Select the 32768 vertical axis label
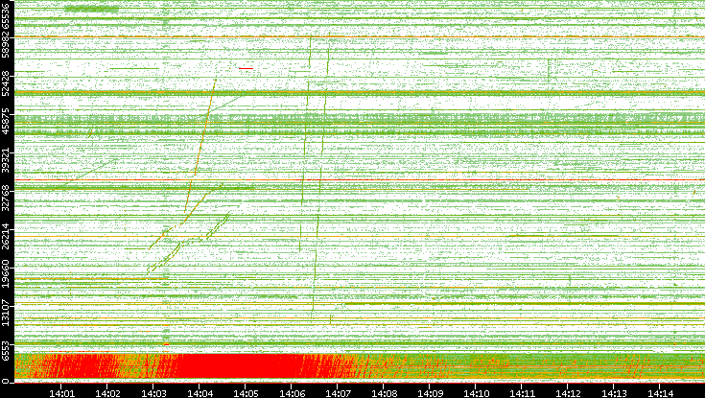Image resolution: width=705 pixels, height=398 pixels. coord(7,197)
